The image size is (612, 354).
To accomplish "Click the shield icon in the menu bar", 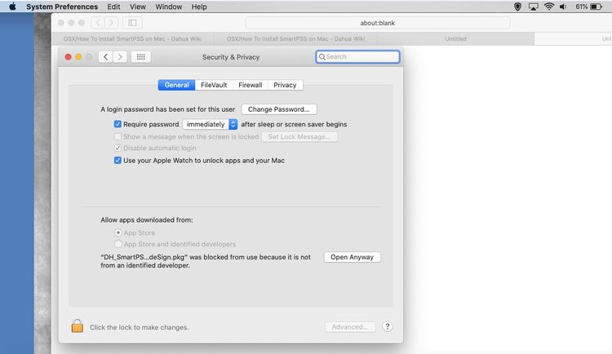I will pyautogui.click(x=517, y=7).
